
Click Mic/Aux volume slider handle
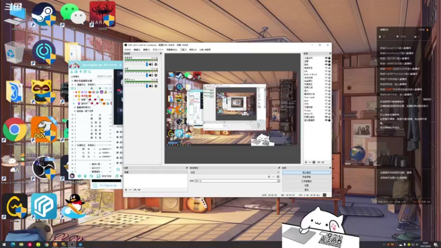(x=147, y=86)
